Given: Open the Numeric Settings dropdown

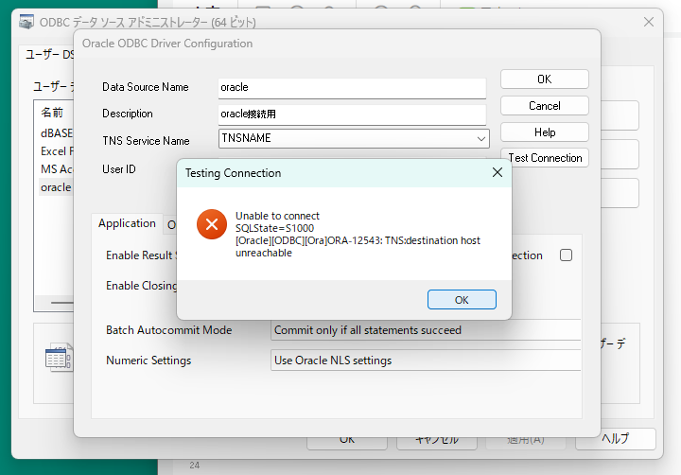Looking at the screenshot, I should pos(426,361).
